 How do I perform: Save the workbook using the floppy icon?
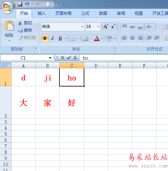coord(20,4)
